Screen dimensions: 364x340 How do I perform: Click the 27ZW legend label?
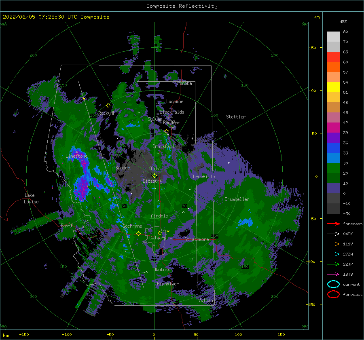click(348, 254)
